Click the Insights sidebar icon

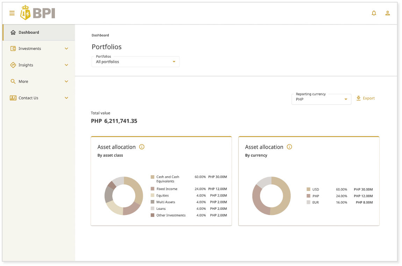[13, 65]
